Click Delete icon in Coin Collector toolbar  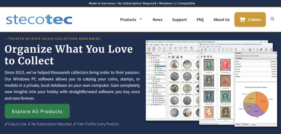(x=170, y=49)
